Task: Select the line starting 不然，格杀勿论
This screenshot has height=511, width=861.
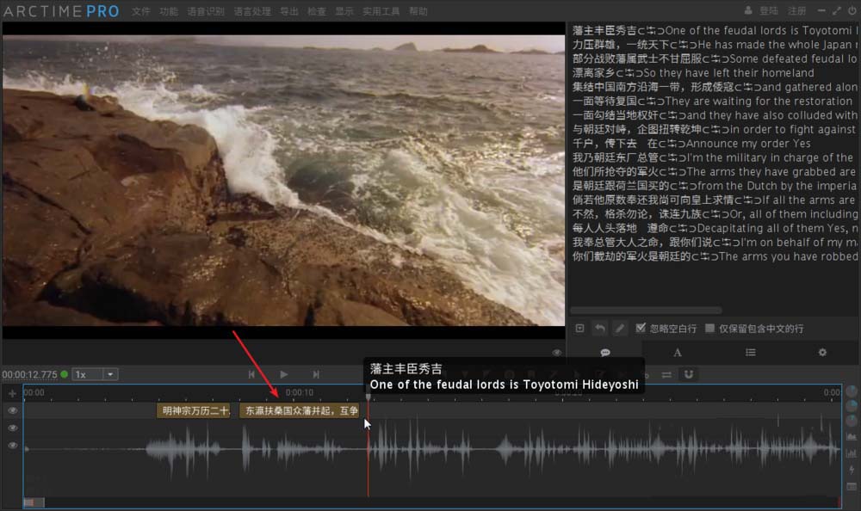Action: tap(715, 214)
